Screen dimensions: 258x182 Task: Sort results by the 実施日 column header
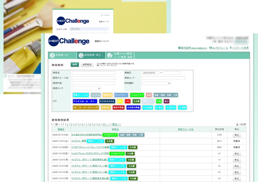point(61,130)
